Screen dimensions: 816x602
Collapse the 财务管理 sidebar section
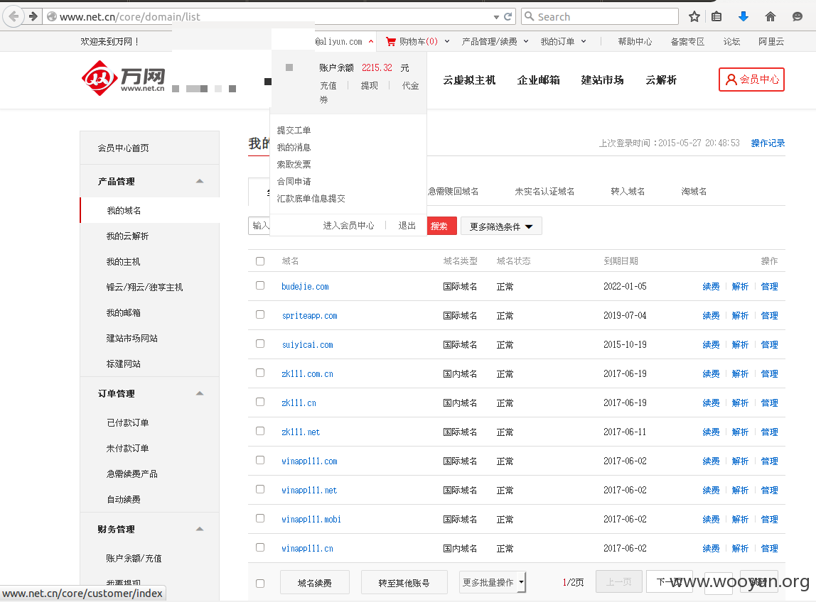[200, 529]
